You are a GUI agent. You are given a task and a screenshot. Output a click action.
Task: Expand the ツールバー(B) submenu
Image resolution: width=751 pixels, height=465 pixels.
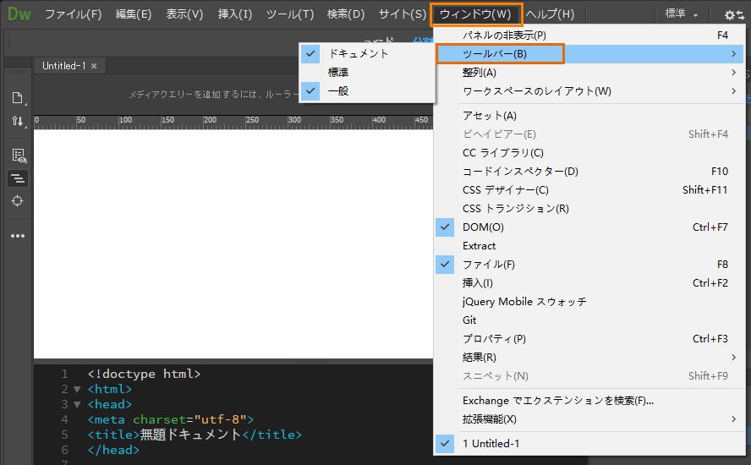tap(589, 53)
